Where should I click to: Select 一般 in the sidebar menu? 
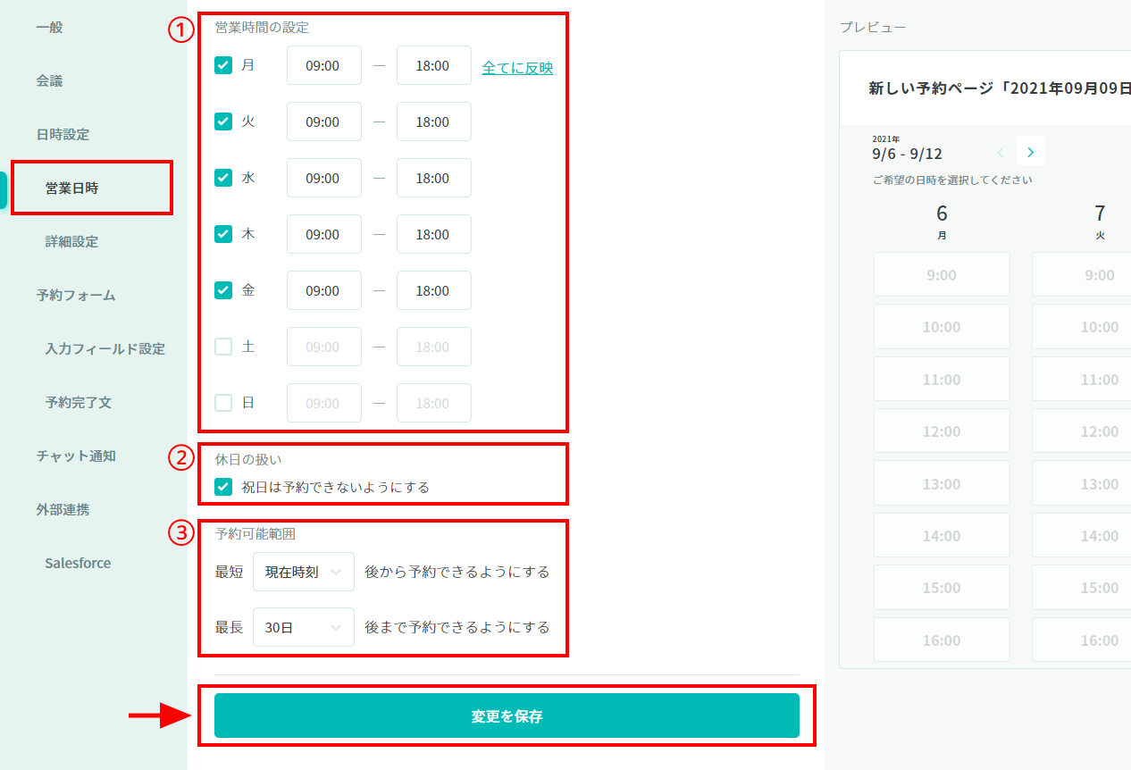pyautogui.click(x=50, y=28)
